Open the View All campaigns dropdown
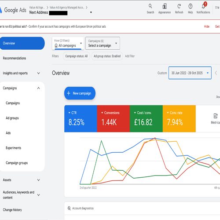Image resolution: width=220 pixels, height=220 pixels. pos(68,43)
